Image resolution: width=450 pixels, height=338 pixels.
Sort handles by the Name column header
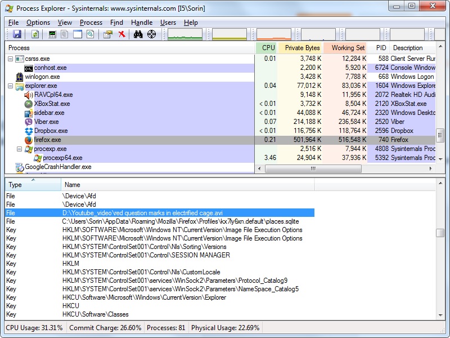188,185
